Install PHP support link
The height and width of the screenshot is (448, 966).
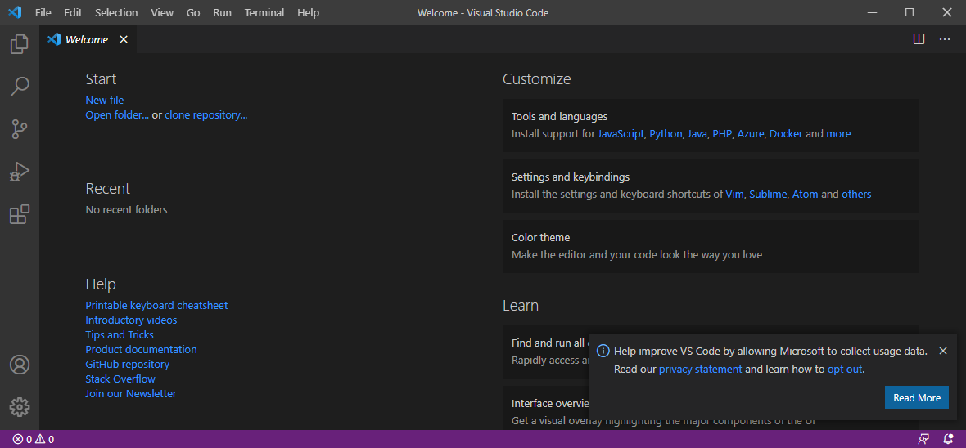pyautogui.click(x=722, y=133)
